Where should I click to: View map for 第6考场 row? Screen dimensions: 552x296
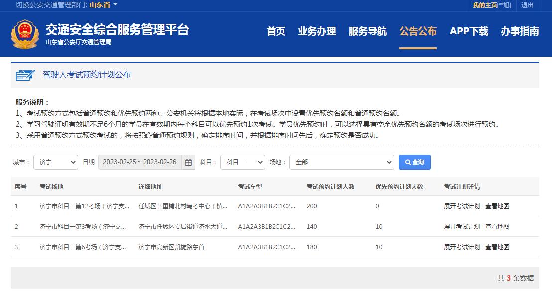[497, 247]
